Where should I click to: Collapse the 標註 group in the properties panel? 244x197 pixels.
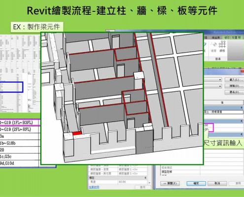click(x=145, y=178)
